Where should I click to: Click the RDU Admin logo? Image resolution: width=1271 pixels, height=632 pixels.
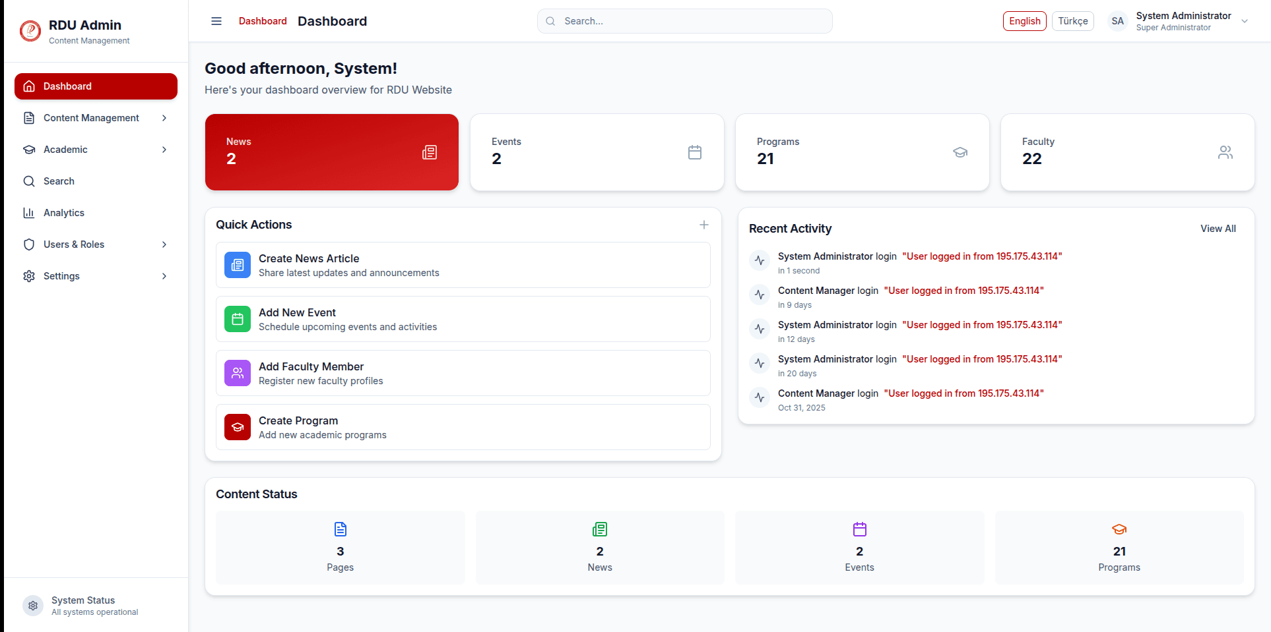click(x=30, y=30)
